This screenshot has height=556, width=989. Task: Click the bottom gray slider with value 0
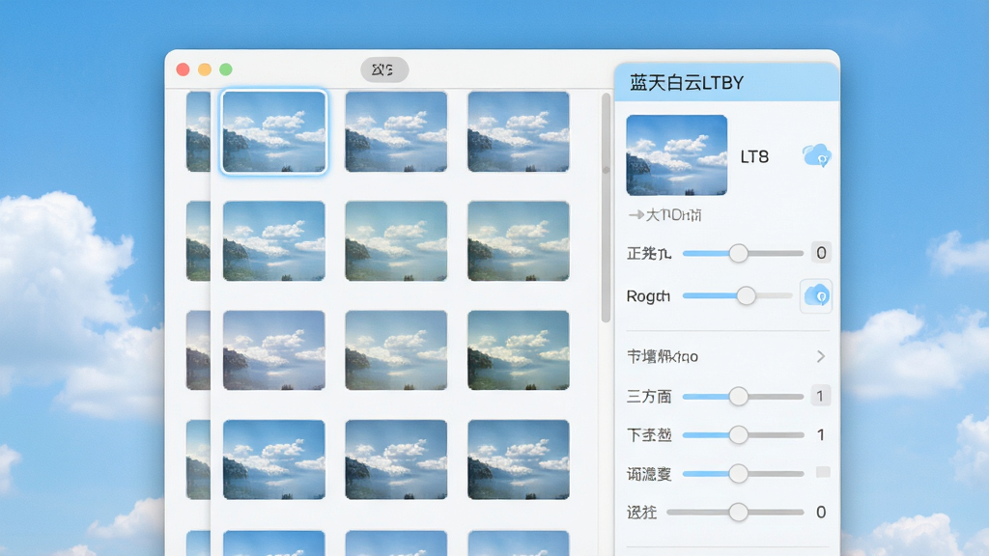(x=735, y=512)
